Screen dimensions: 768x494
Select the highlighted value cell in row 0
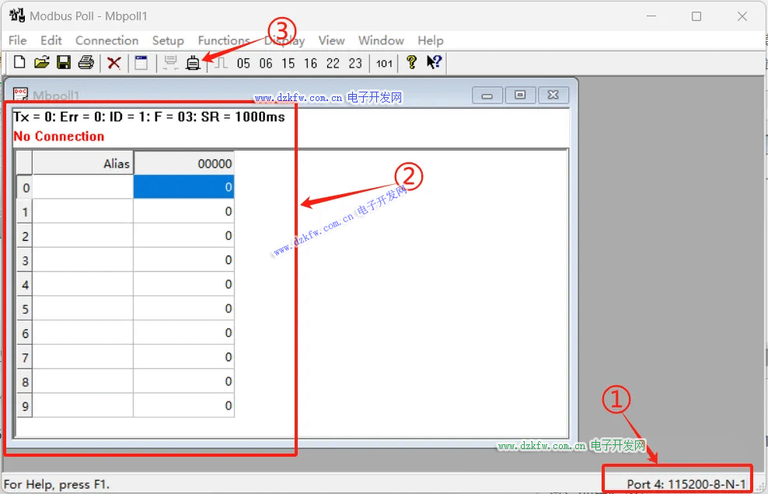[184, 187]
